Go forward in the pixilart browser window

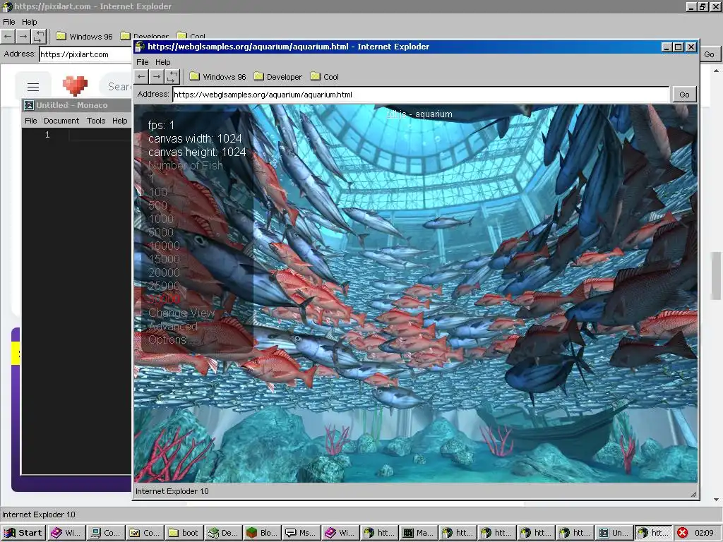point(23,36)
